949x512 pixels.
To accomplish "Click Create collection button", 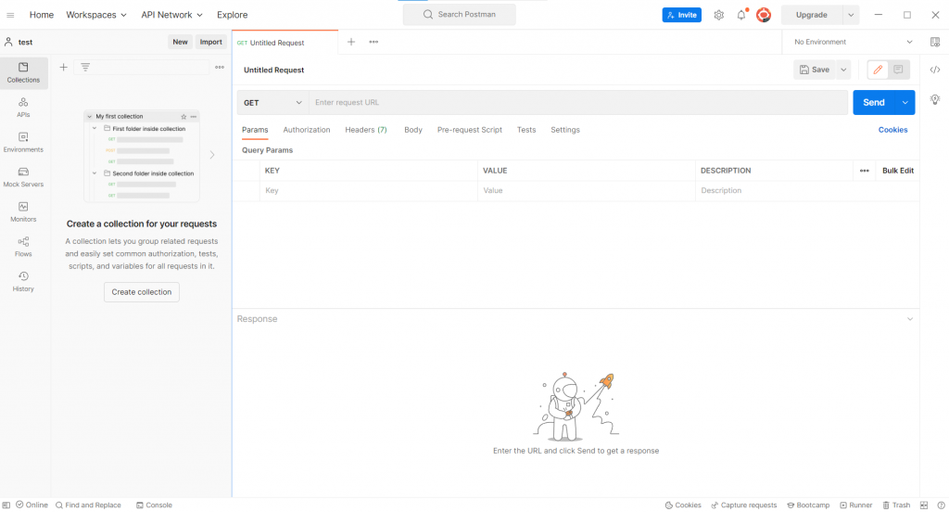I will pos(142,292).
